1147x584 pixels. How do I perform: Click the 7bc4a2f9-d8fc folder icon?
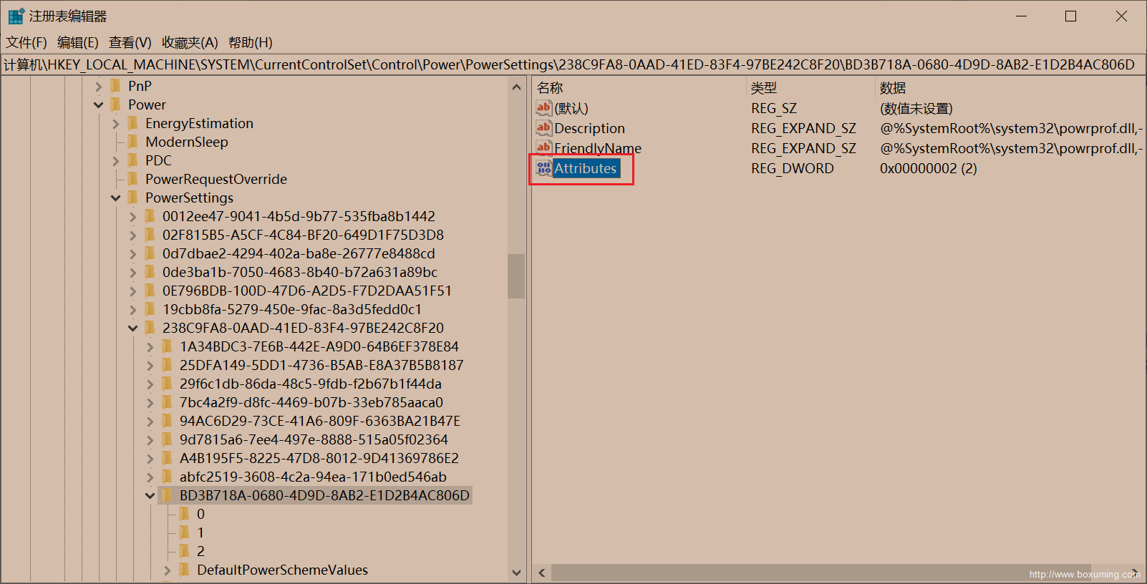(168, 402)
